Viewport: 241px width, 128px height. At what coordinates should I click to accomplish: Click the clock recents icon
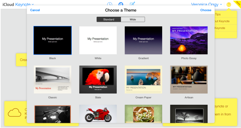pos(110,4)
